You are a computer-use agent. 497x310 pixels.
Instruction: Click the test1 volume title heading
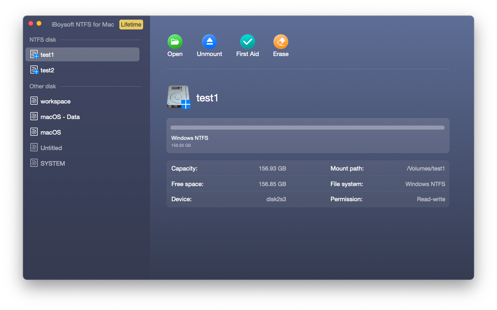207,98
